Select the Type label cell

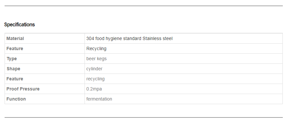pyautogui.click(x=45, y=59)
